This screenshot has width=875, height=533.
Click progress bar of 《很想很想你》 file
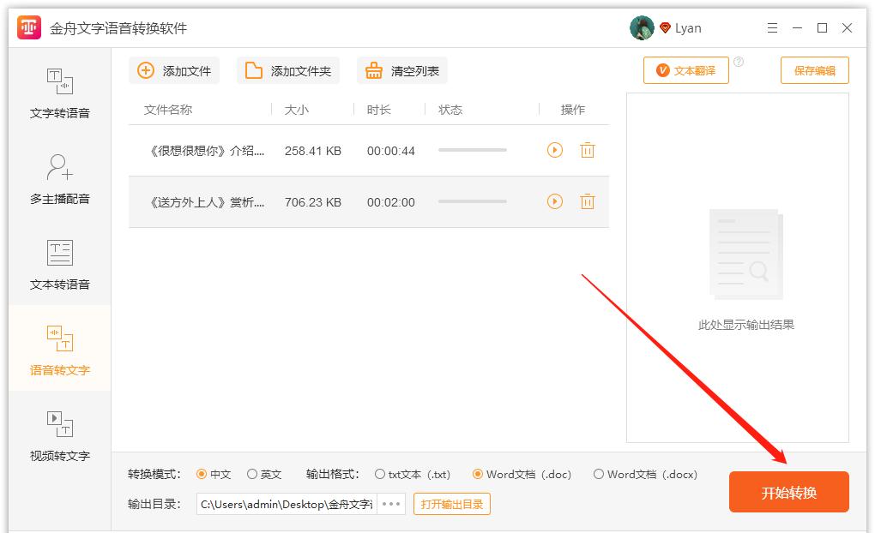473,150
